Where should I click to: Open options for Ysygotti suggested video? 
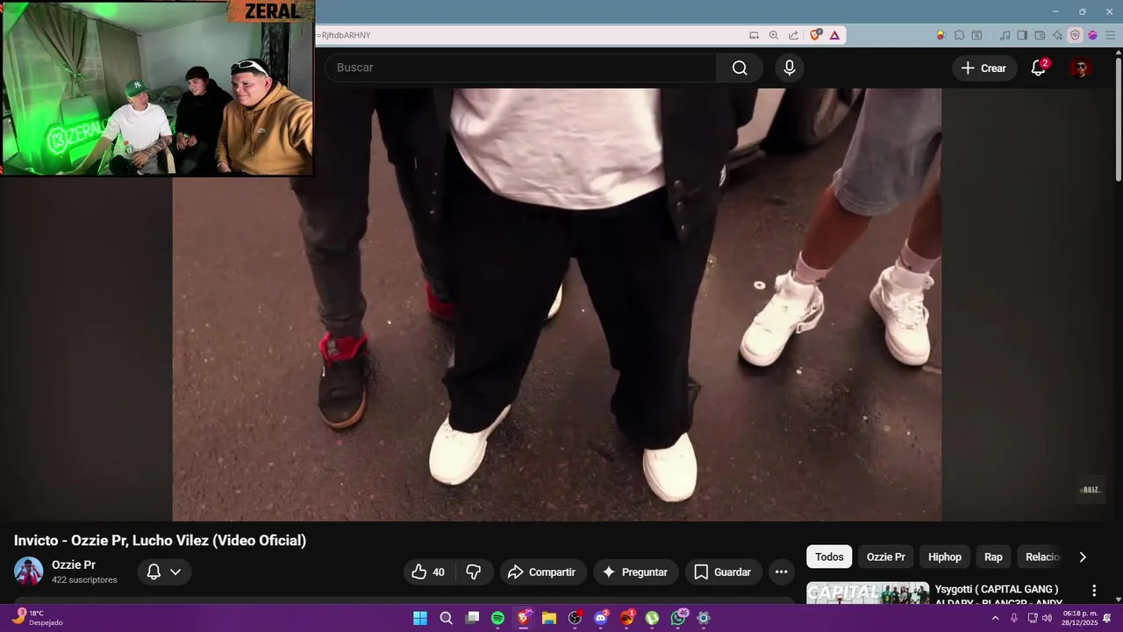pyautogui.click(x=1094, y=591)
